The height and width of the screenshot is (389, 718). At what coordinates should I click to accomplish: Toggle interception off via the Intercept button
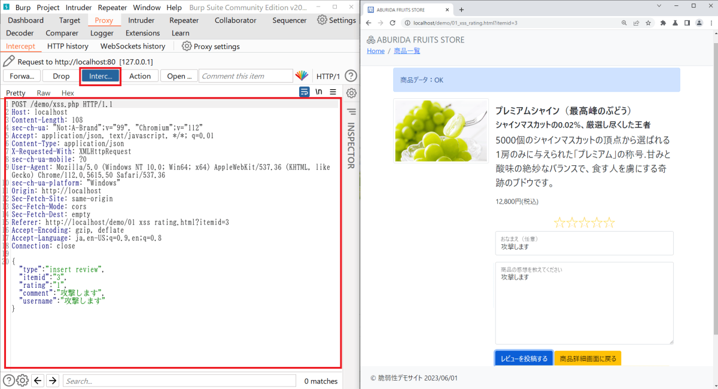pos(100,75)
